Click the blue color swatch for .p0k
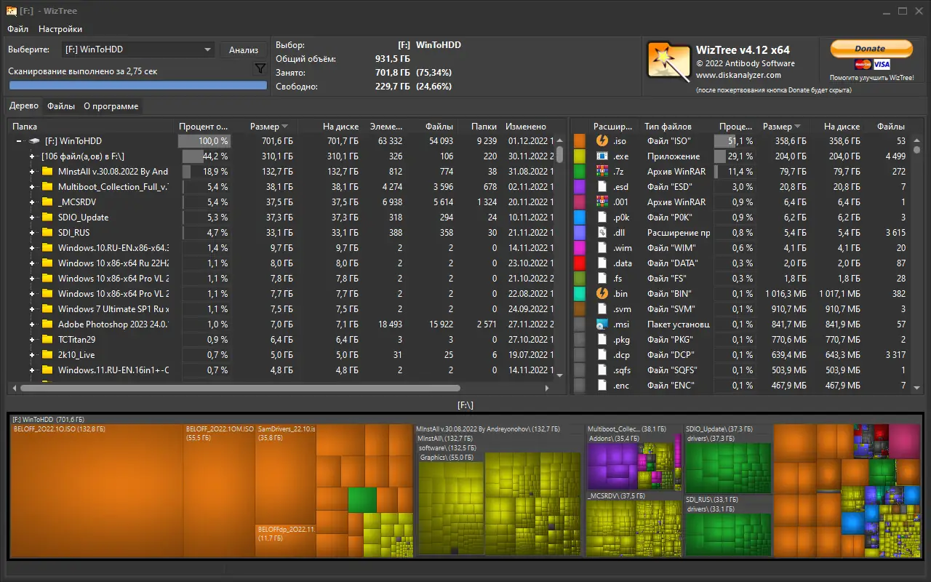The height and width of the screenshot is (582, 931). tap(580, 218)
